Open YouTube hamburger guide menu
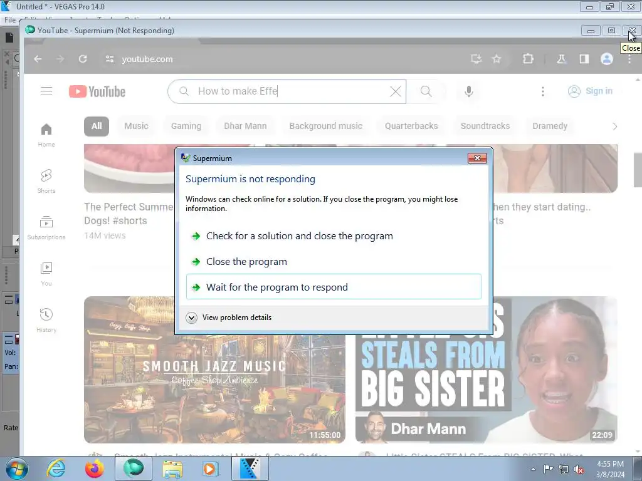The height and width of the screenshot is (481, 642). (x=46, y=91)
